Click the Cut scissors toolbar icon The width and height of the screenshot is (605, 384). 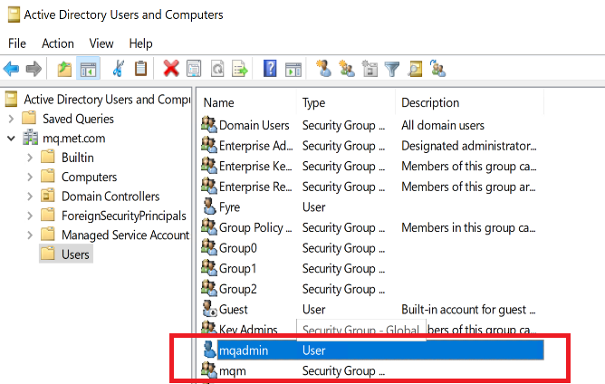(118, 69)
